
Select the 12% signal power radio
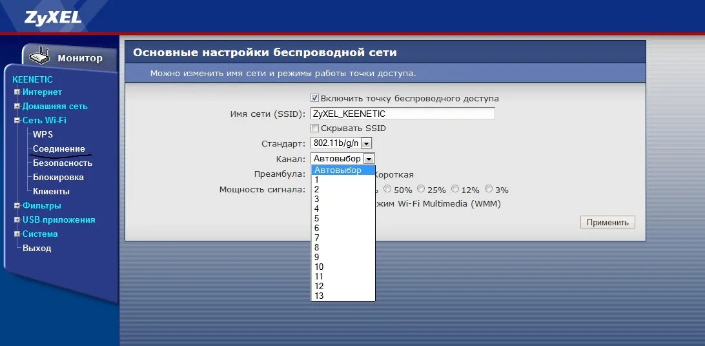tap(455, 189)
